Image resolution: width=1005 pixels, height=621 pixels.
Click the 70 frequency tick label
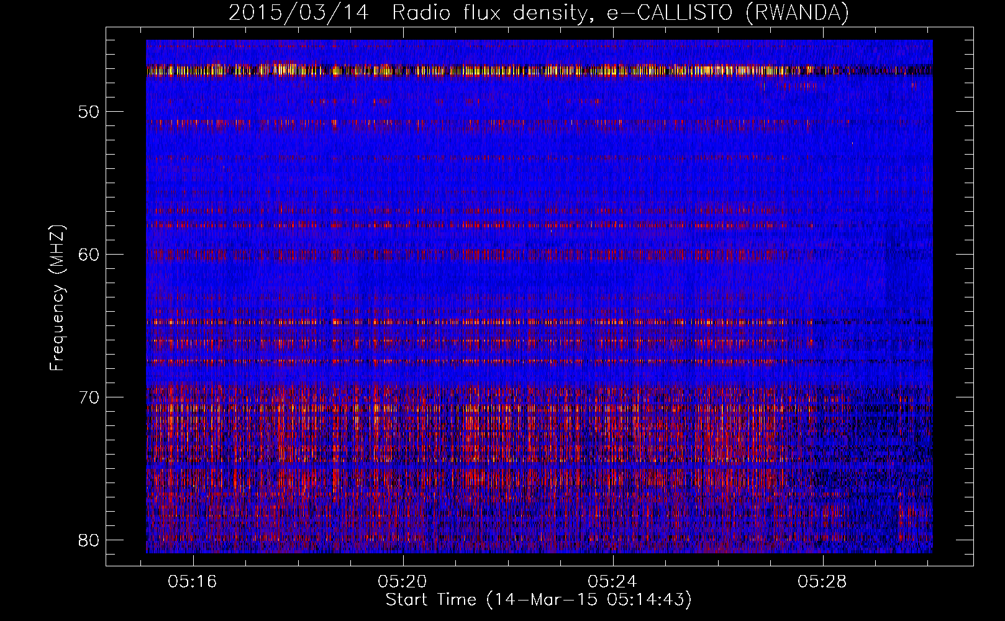pyautogui.click(x=89, y=397)
